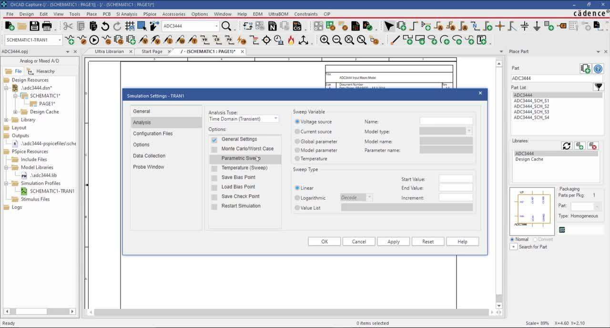610x328 pixels.
Task: Select the arrow Select tool
Action: point(389,26)
